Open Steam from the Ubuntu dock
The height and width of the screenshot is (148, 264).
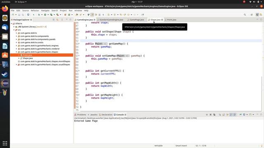coord(5,74)
